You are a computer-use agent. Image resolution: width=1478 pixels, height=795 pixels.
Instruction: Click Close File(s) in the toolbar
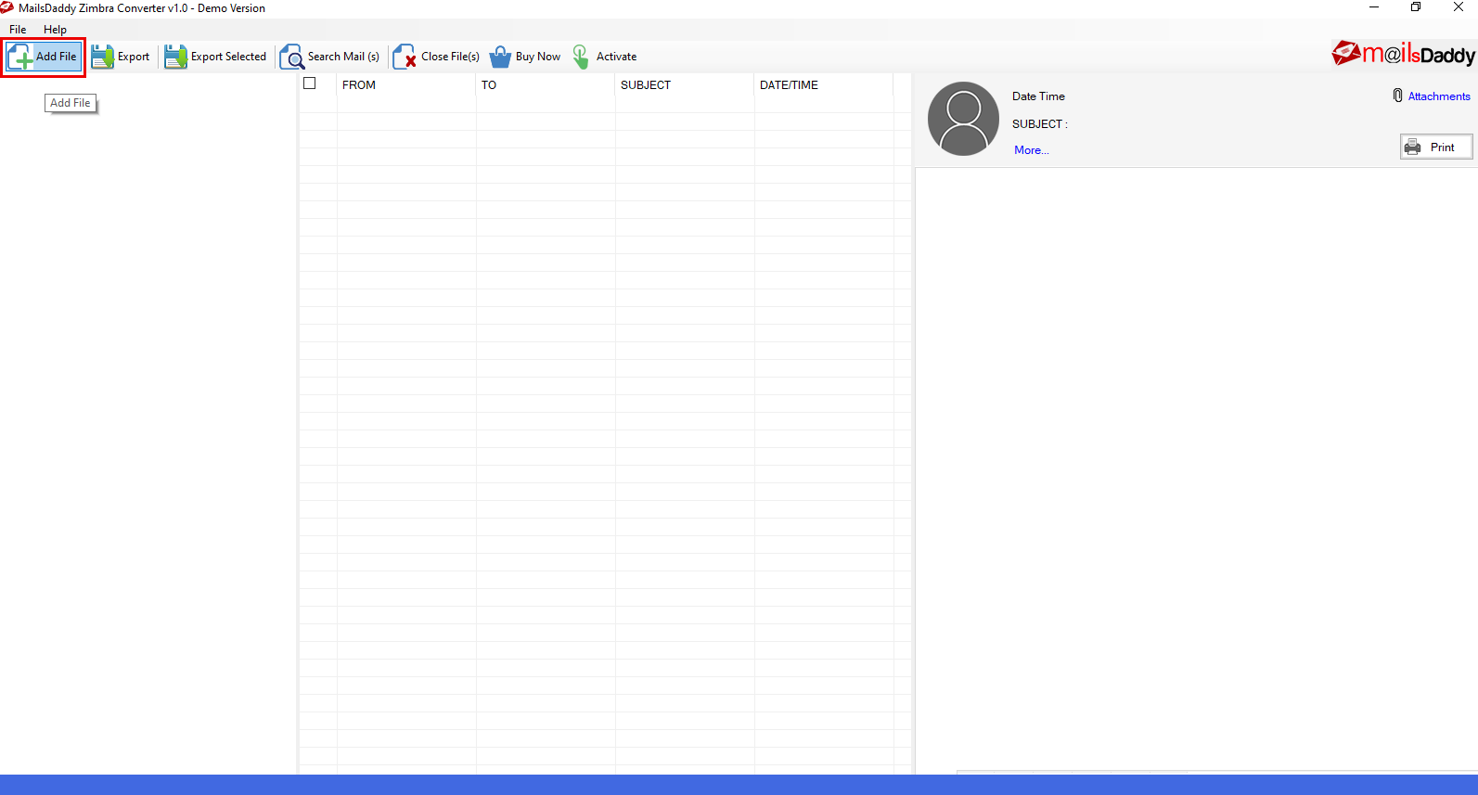tap(436, 57)
